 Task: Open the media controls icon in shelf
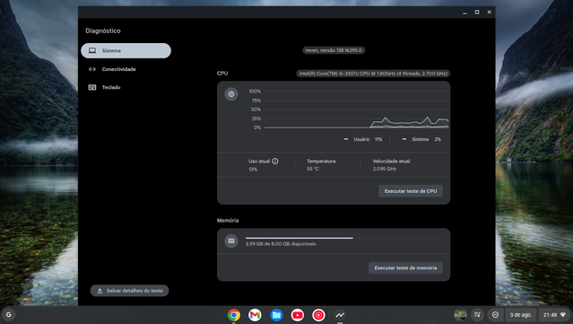point(477,314)
